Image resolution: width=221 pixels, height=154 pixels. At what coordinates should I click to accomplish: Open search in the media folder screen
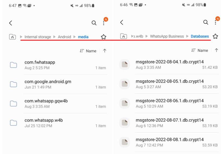94,23
